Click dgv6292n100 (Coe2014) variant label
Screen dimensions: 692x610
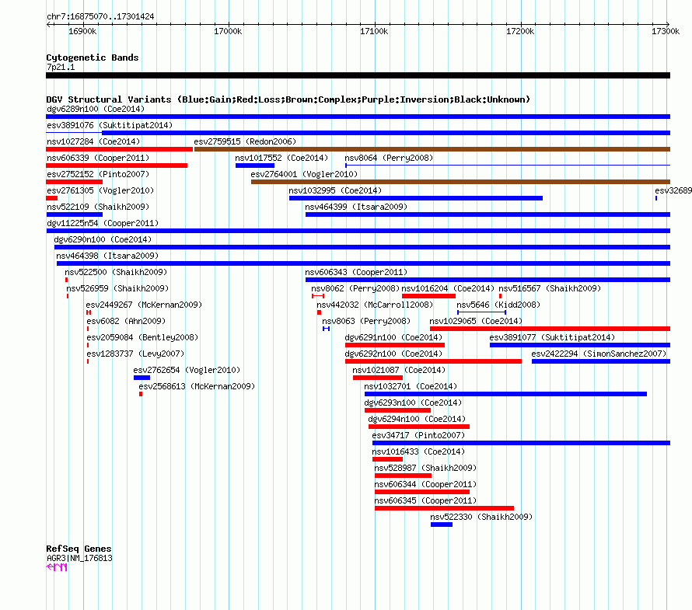(x=393, y=354)
